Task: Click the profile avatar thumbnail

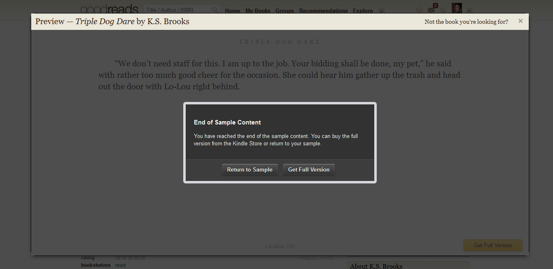Action: 457,8
